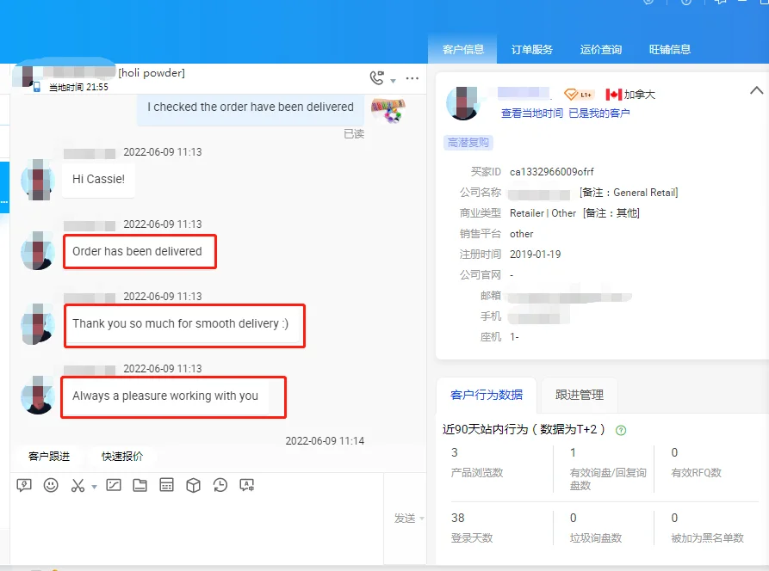The width and height of the screenshot is (769, 571).
Task: Click the L1+ buyer level badge
Action: pyautogui.click(x=580, y=95)
